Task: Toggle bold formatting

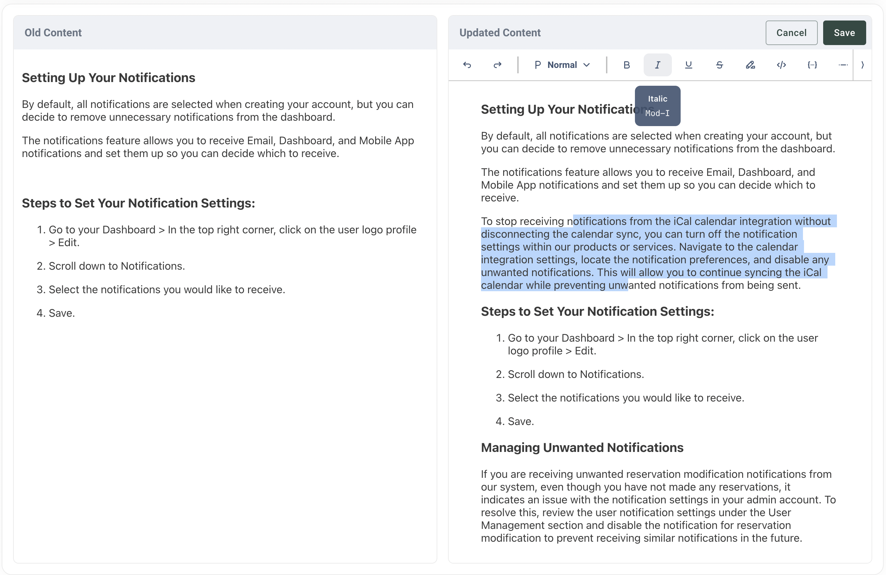Action: 627,65
